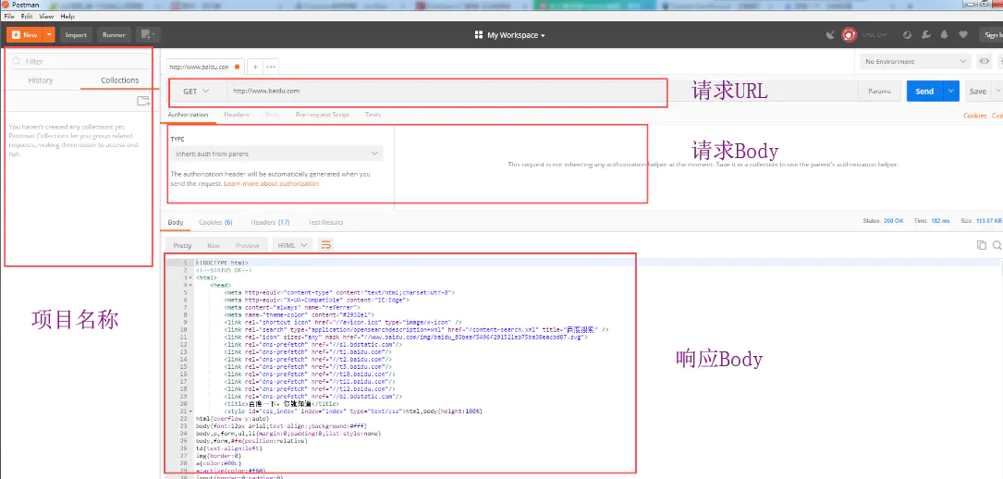This screenshot has height=479, width=1003.
Task: Add a new request tab with plus
Action: (x=255, y=67)
